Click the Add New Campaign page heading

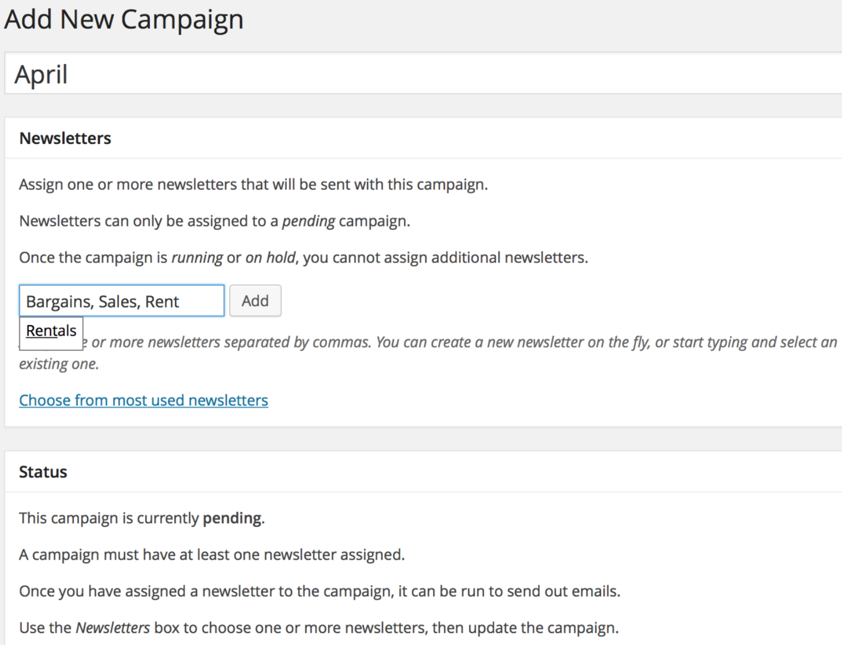click(x=124, y=19)
